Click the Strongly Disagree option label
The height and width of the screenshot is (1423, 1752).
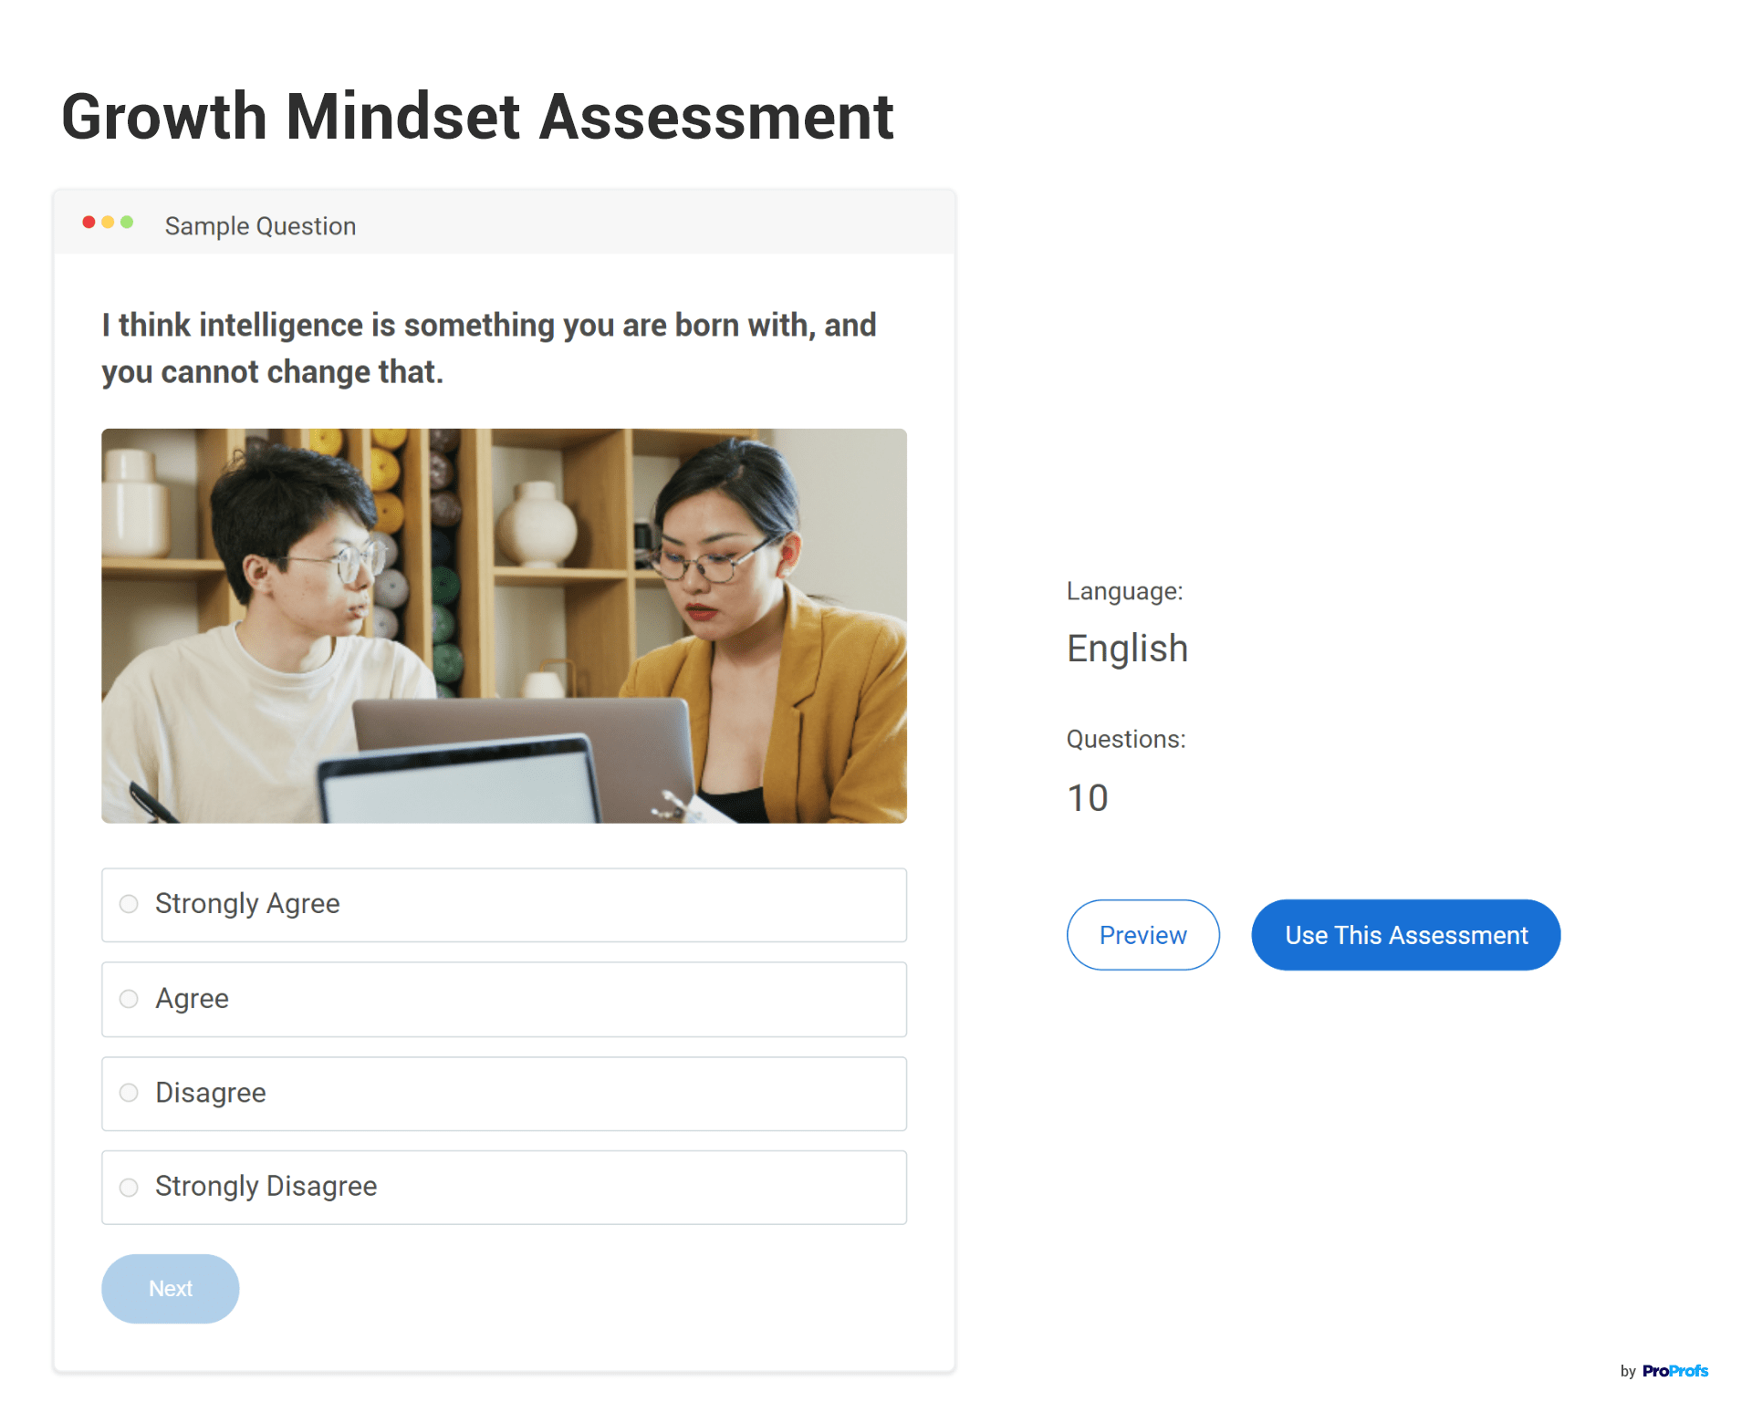266,1186
